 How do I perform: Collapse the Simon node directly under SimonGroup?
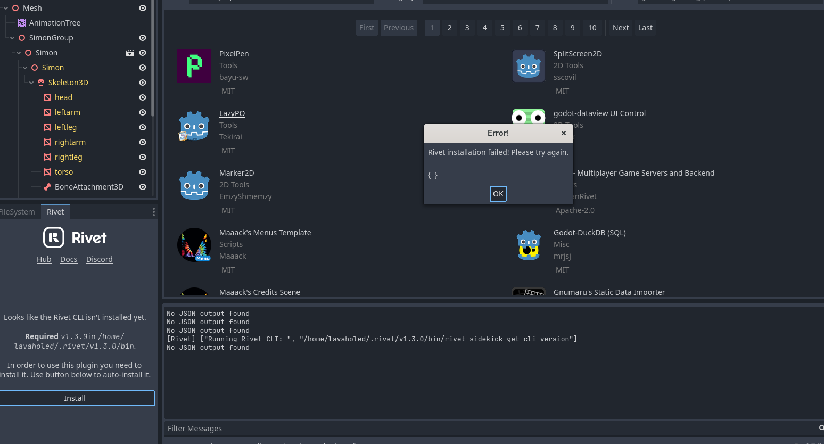point(19,53)
